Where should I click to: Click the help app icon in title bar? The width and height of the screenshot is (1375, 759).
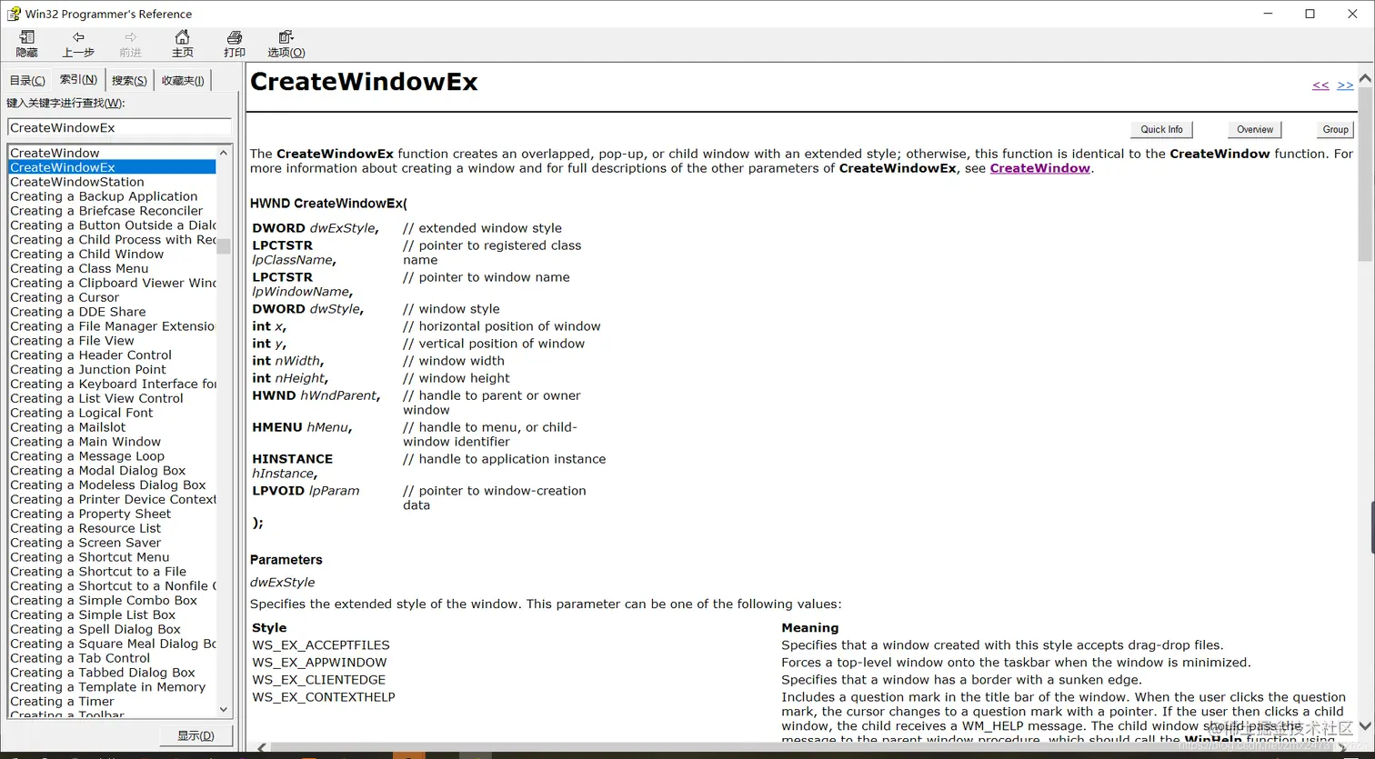point(14,14)
